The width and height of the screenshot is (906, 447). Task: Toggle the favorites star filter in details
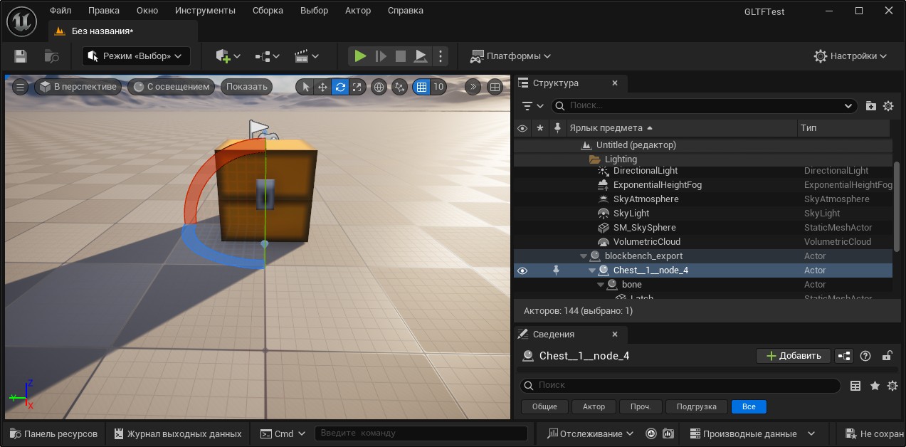pos(875,386)
